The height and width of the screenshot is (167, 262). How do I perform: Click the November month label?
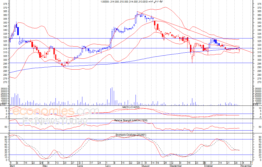pyautogui.click(x=246, y=166)
